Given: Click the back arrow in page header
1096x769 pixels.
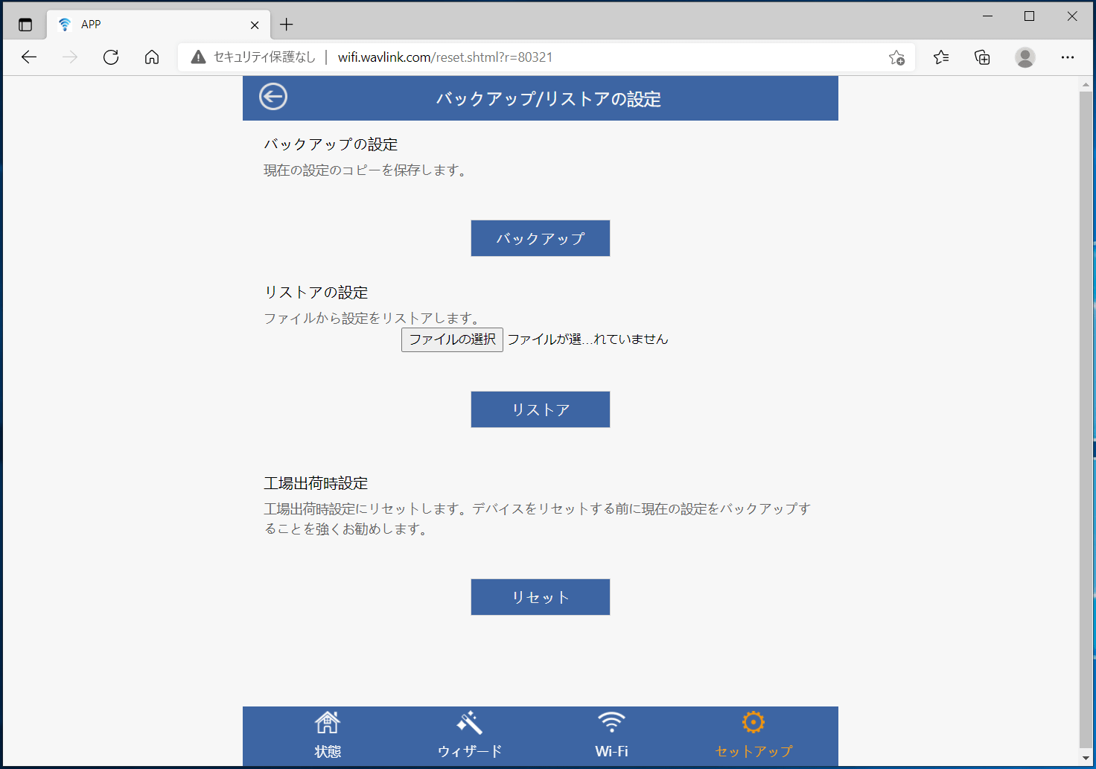Looking at the screenshot, I should (273, 97).
